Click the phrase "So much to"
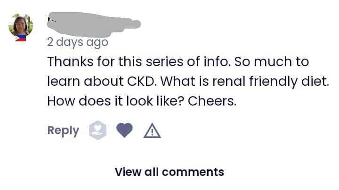 (x=278, y=61)
